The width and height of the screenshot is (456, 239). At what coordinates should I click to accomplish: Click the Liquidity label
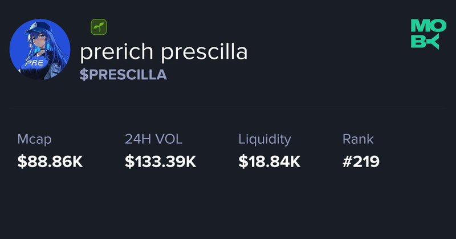click(x=264, y=140)
